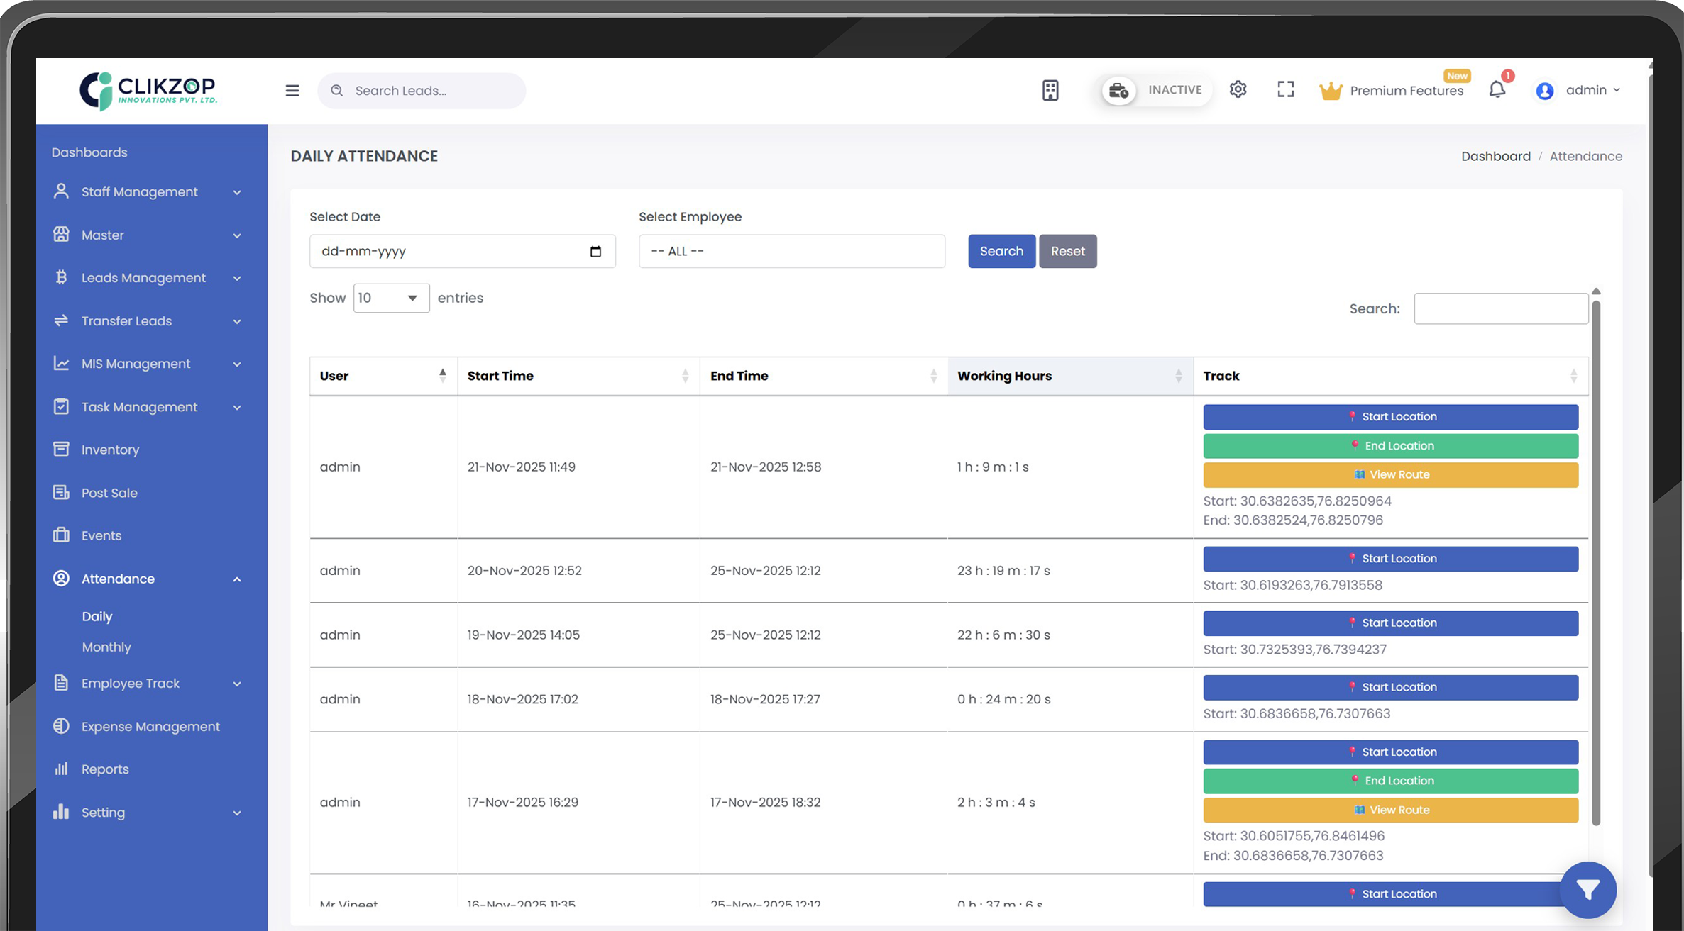Open the Select Employee dropdown
Image resolution: width=1684 pixels, height=931 pixels.
[x=791, y=251]
